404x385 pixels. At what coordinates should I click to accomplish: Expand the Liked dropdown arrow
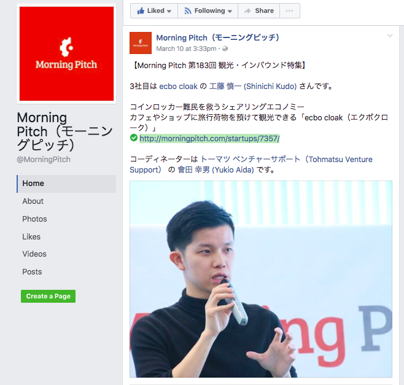[169, 11]
